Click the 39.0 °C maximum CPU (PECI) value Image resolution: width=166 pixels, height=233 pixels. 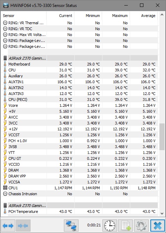[x=121, y=100]
